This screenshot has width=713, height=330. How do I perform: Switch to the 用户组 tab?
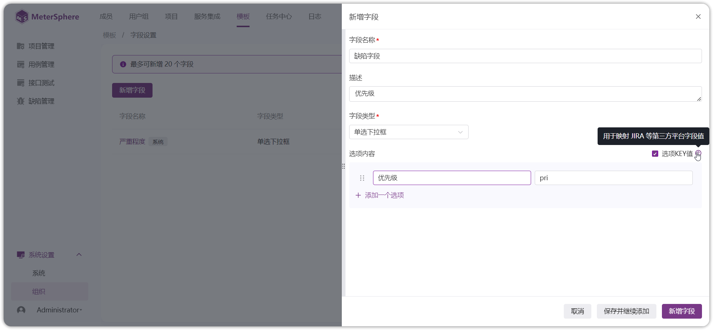(139, 17)
